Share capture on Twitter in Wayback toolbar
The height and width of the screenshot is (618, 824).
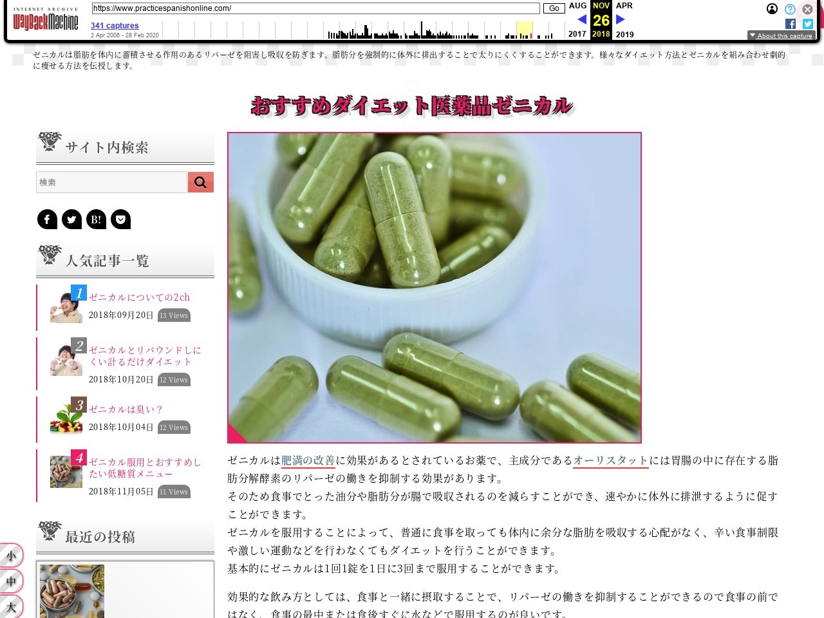(x=808, y=24)
